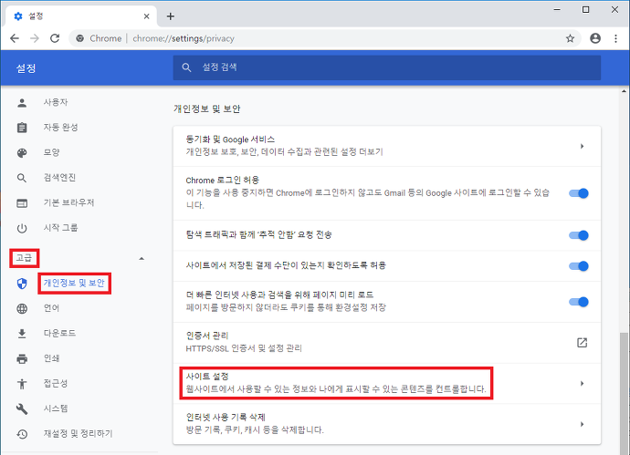630x455 pixels.
Task: Click the printer icon beside 인쇄
Action: coord(22,358)
